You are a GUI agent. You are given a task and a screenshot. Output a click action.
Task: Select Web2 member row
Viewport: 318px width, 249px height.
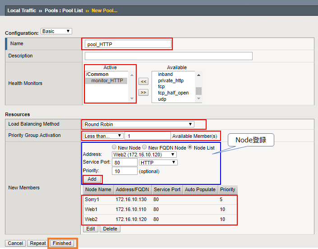pos(160,219)
